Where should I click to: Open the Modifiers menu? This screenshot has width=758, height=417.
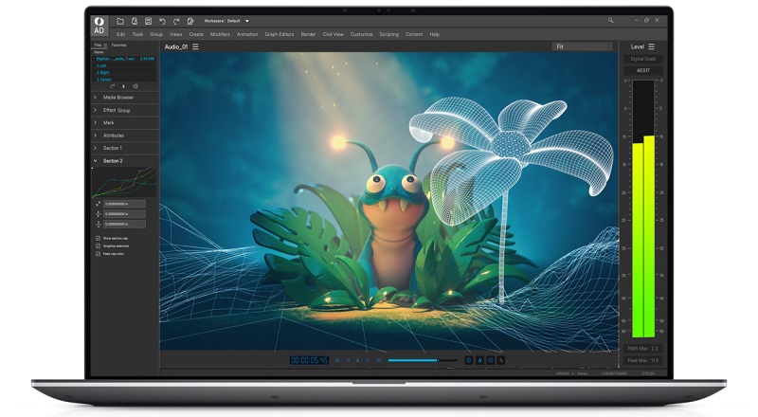tap(220, 34)
